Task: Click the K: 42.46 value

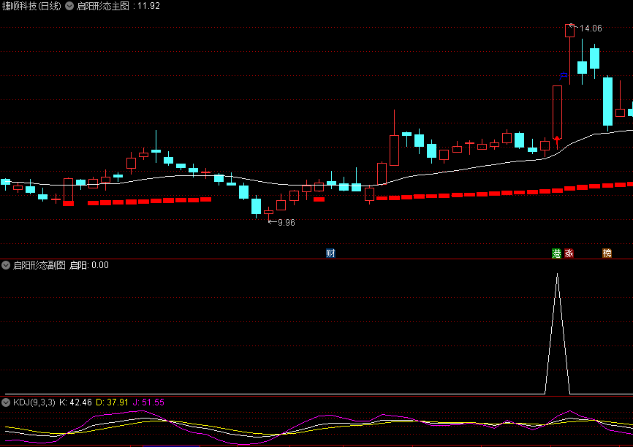Action: coord(75,402)
